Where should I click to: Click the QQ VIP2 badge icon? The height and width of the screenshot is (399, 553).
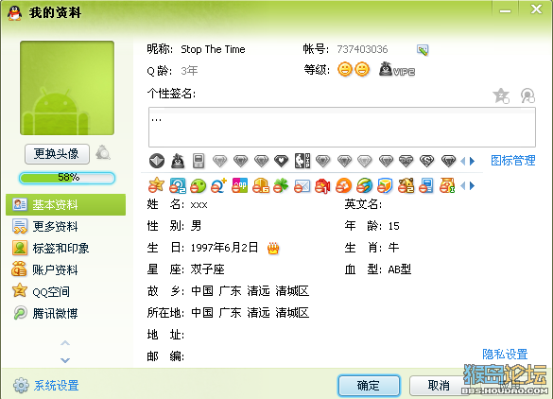397,70
